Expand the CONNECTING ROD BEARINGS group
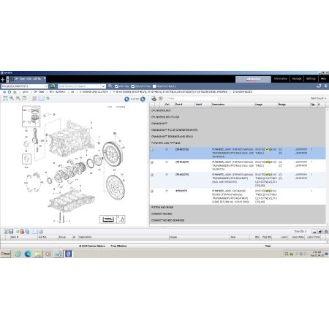The height and width of the screenshot is (329, 329). pyautogui.click(x=238, y=221)
